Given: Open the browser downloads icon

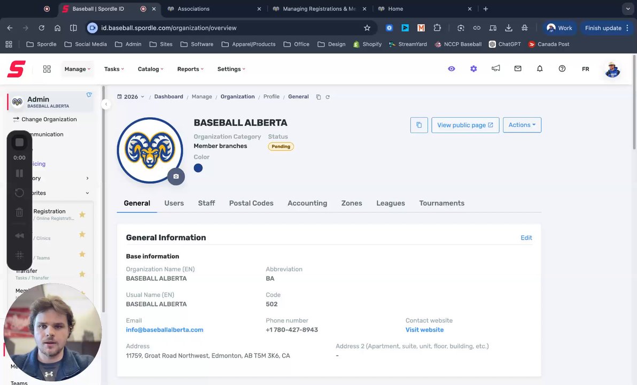Looking at the screenshot, I should (x=508, y=28).
